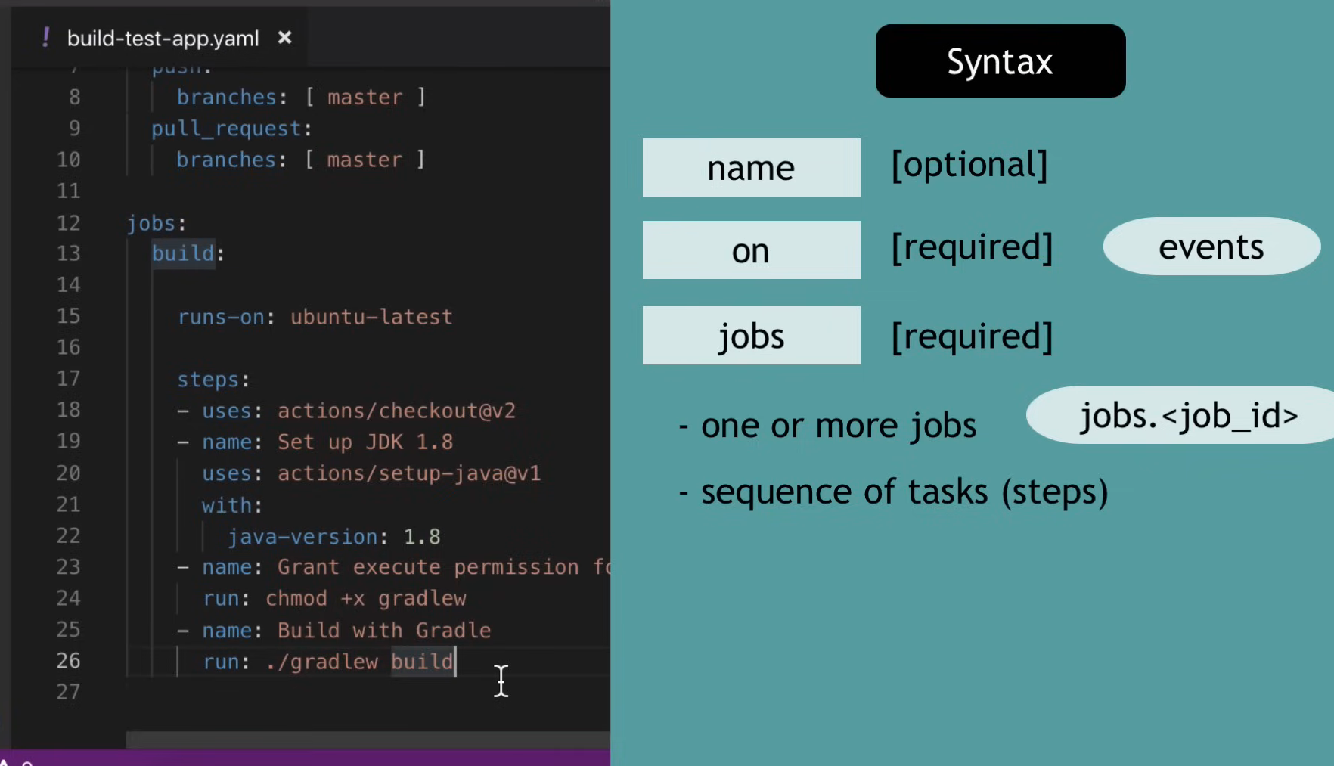Viewport: 1334px width, 766px height.
Task: Click the events oval label
Action: [1211, 247]
